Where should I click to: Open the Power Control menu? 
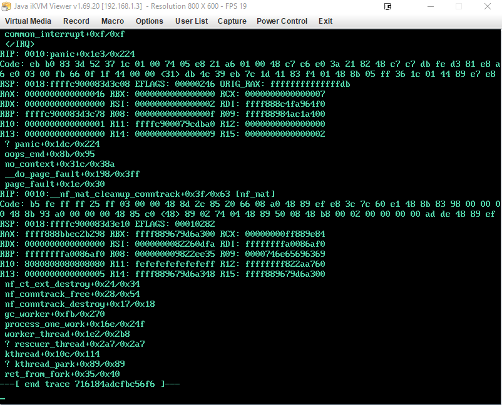(x=282, y=21)
